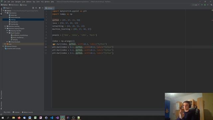Image resolution: width=213 pixels, height=120 pixels.
Task: Open the Refactor menu
Action: [29, 2]
